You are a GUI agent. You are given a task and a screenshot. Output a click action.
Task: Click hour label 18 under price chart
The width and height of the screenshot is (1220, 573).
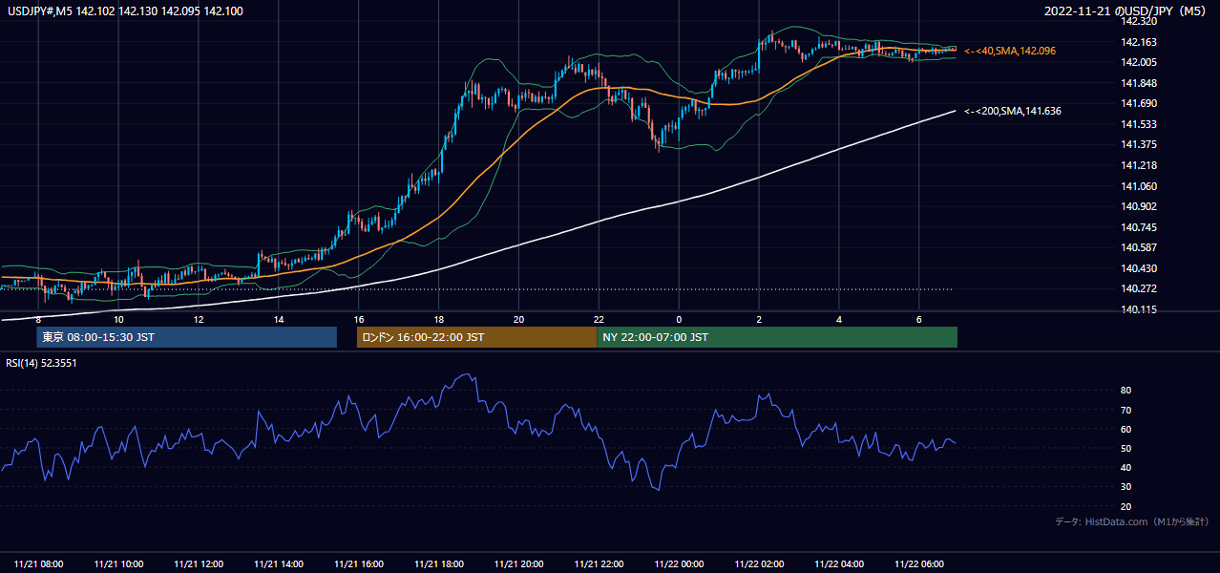coord(438,319)
